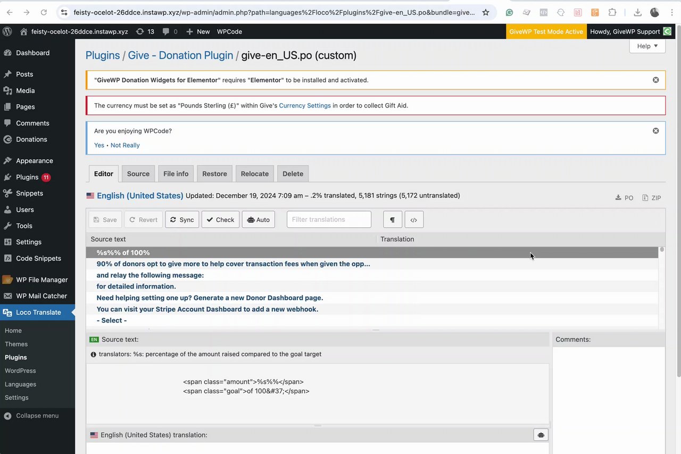
Task: Open the Currency Settings link
Action: [305, 105]
